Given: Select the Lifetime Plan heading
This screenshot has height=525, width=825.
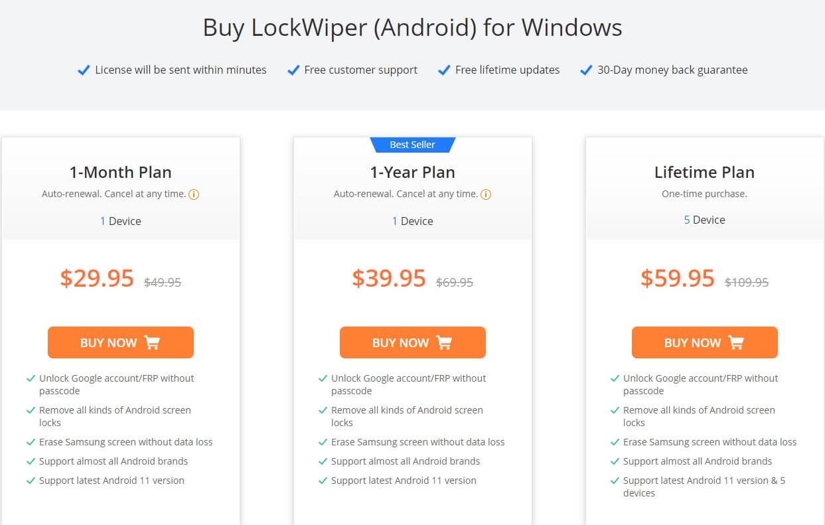Looking at the screenshot, I should coord(704,173).
